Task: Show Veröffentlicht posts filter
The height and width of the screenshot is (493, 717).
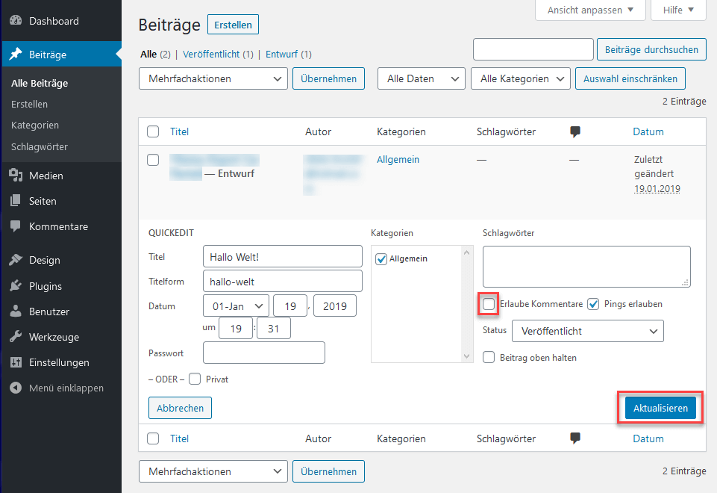Action: 211,54
